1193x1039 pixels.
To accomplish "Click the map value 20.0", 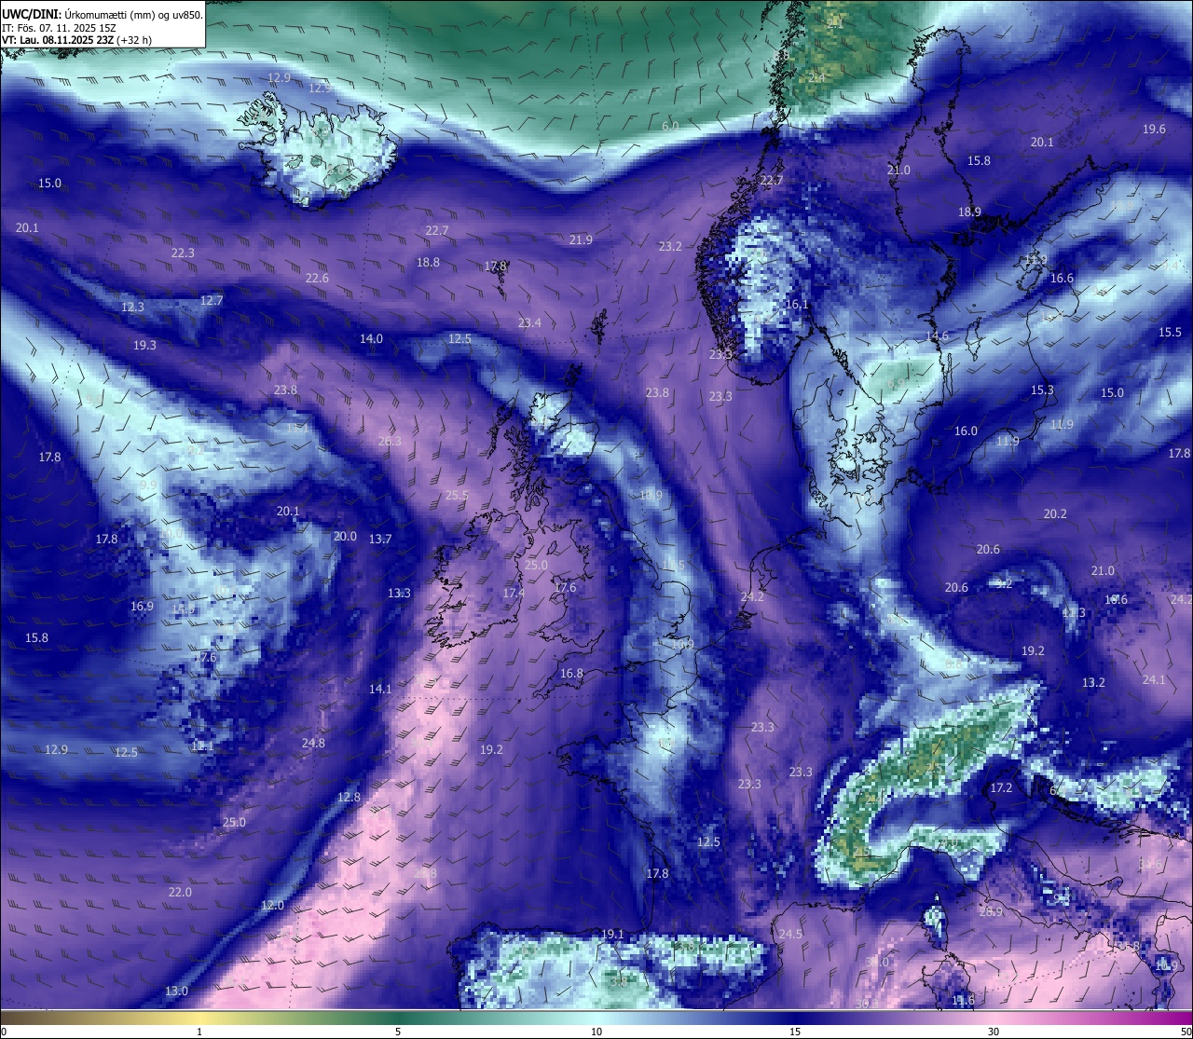I will tap(345, 536).
